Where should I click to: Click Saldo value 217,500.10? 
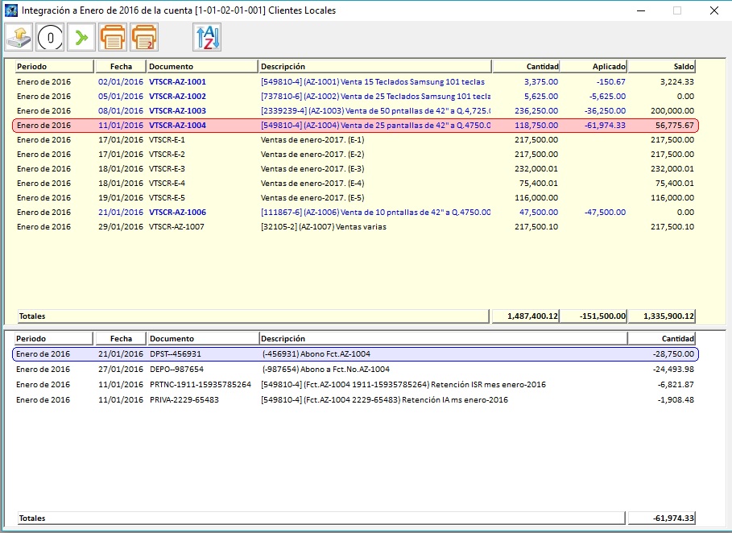click(672, 226)
